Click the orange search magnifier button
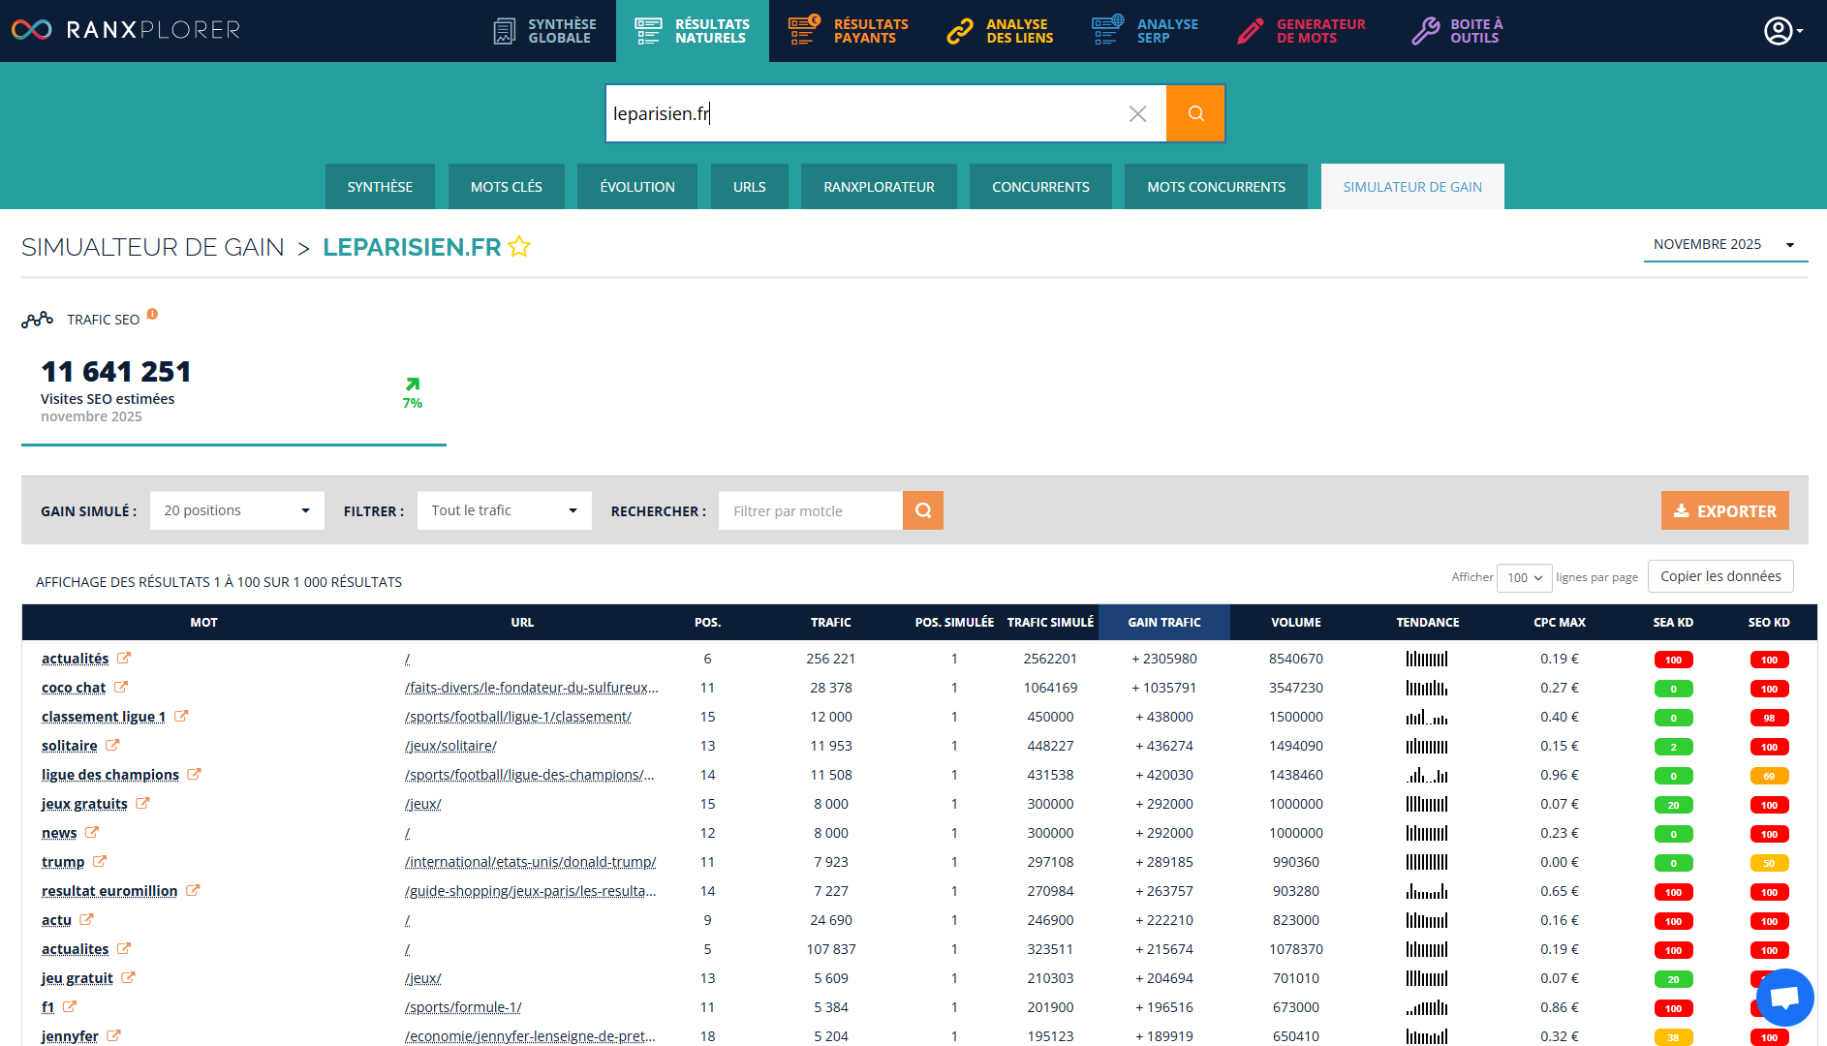 click(1195, 113)
